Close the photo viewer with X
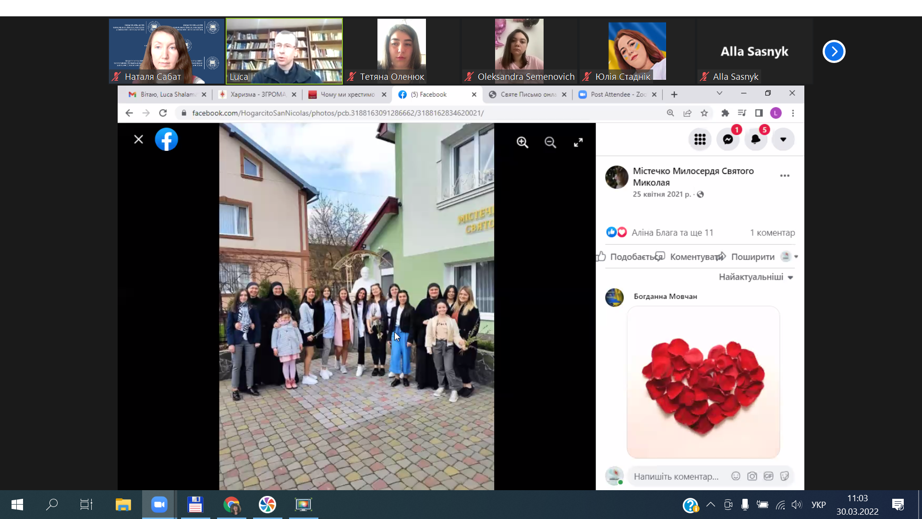Screen dimensions: 922x519 click(x=138, y=139)
